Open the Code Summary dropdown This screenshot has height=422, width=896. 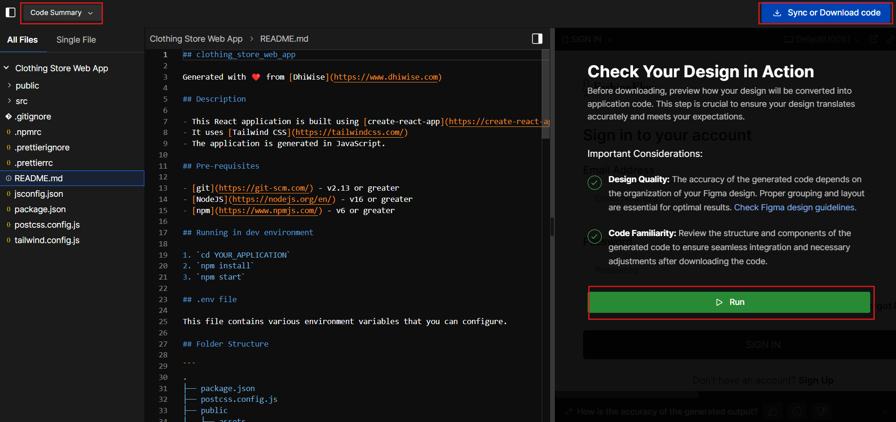click(x=61, y=13)
